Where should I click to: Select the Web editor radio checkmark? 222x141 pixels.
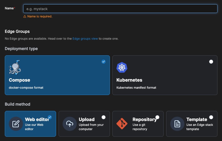50,117
